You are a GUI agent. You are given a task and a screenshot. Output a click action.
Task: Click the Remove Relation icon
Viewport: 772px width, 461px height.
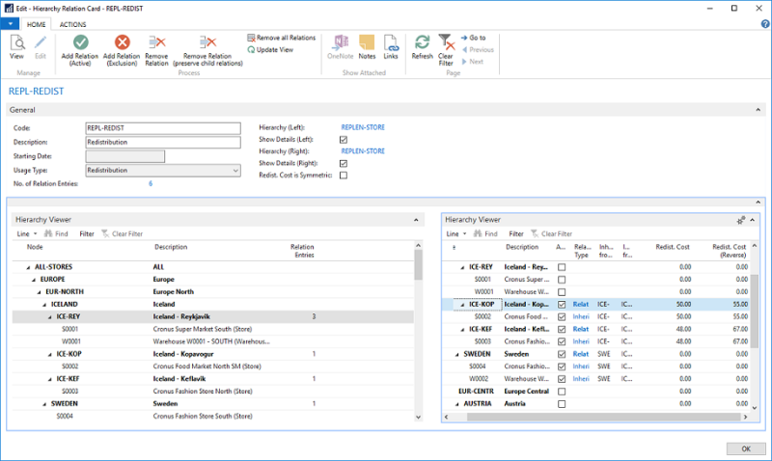point(156,43)
